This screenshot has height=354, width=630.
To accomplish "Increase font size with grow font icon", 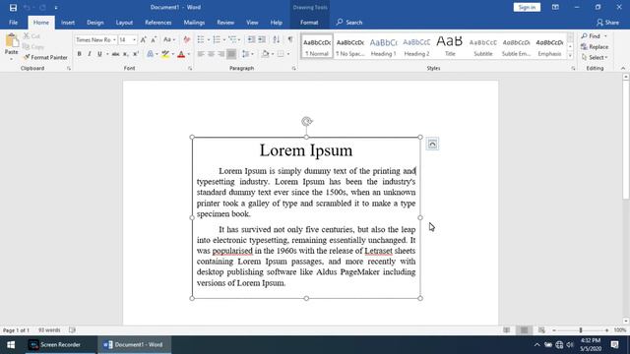I will point(144,39).
